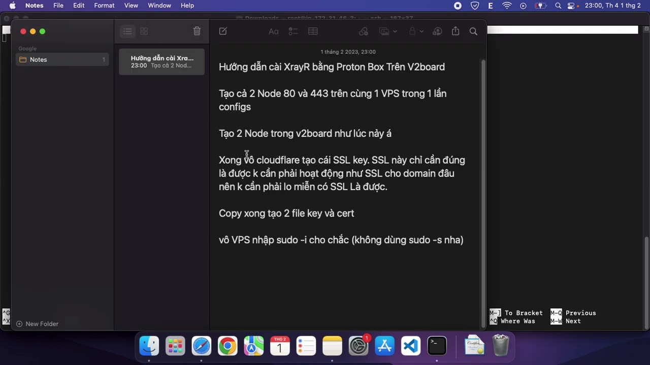
Task: Select the note "Hướng dẫn cài Xra..."
Action: point(161,62)
